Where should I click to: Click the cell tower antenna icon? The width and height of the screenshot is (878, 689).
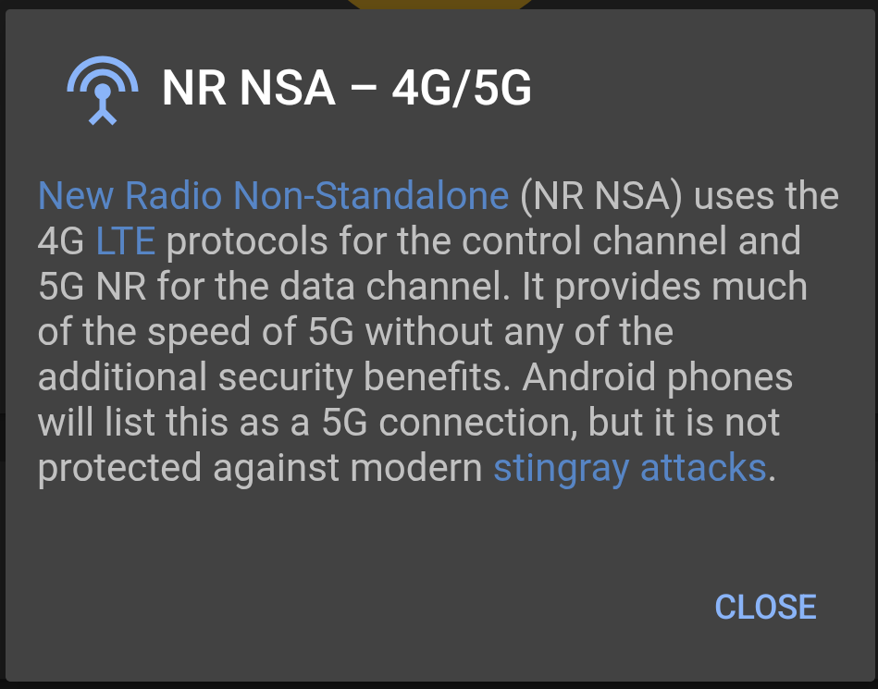tap(103, 91)
